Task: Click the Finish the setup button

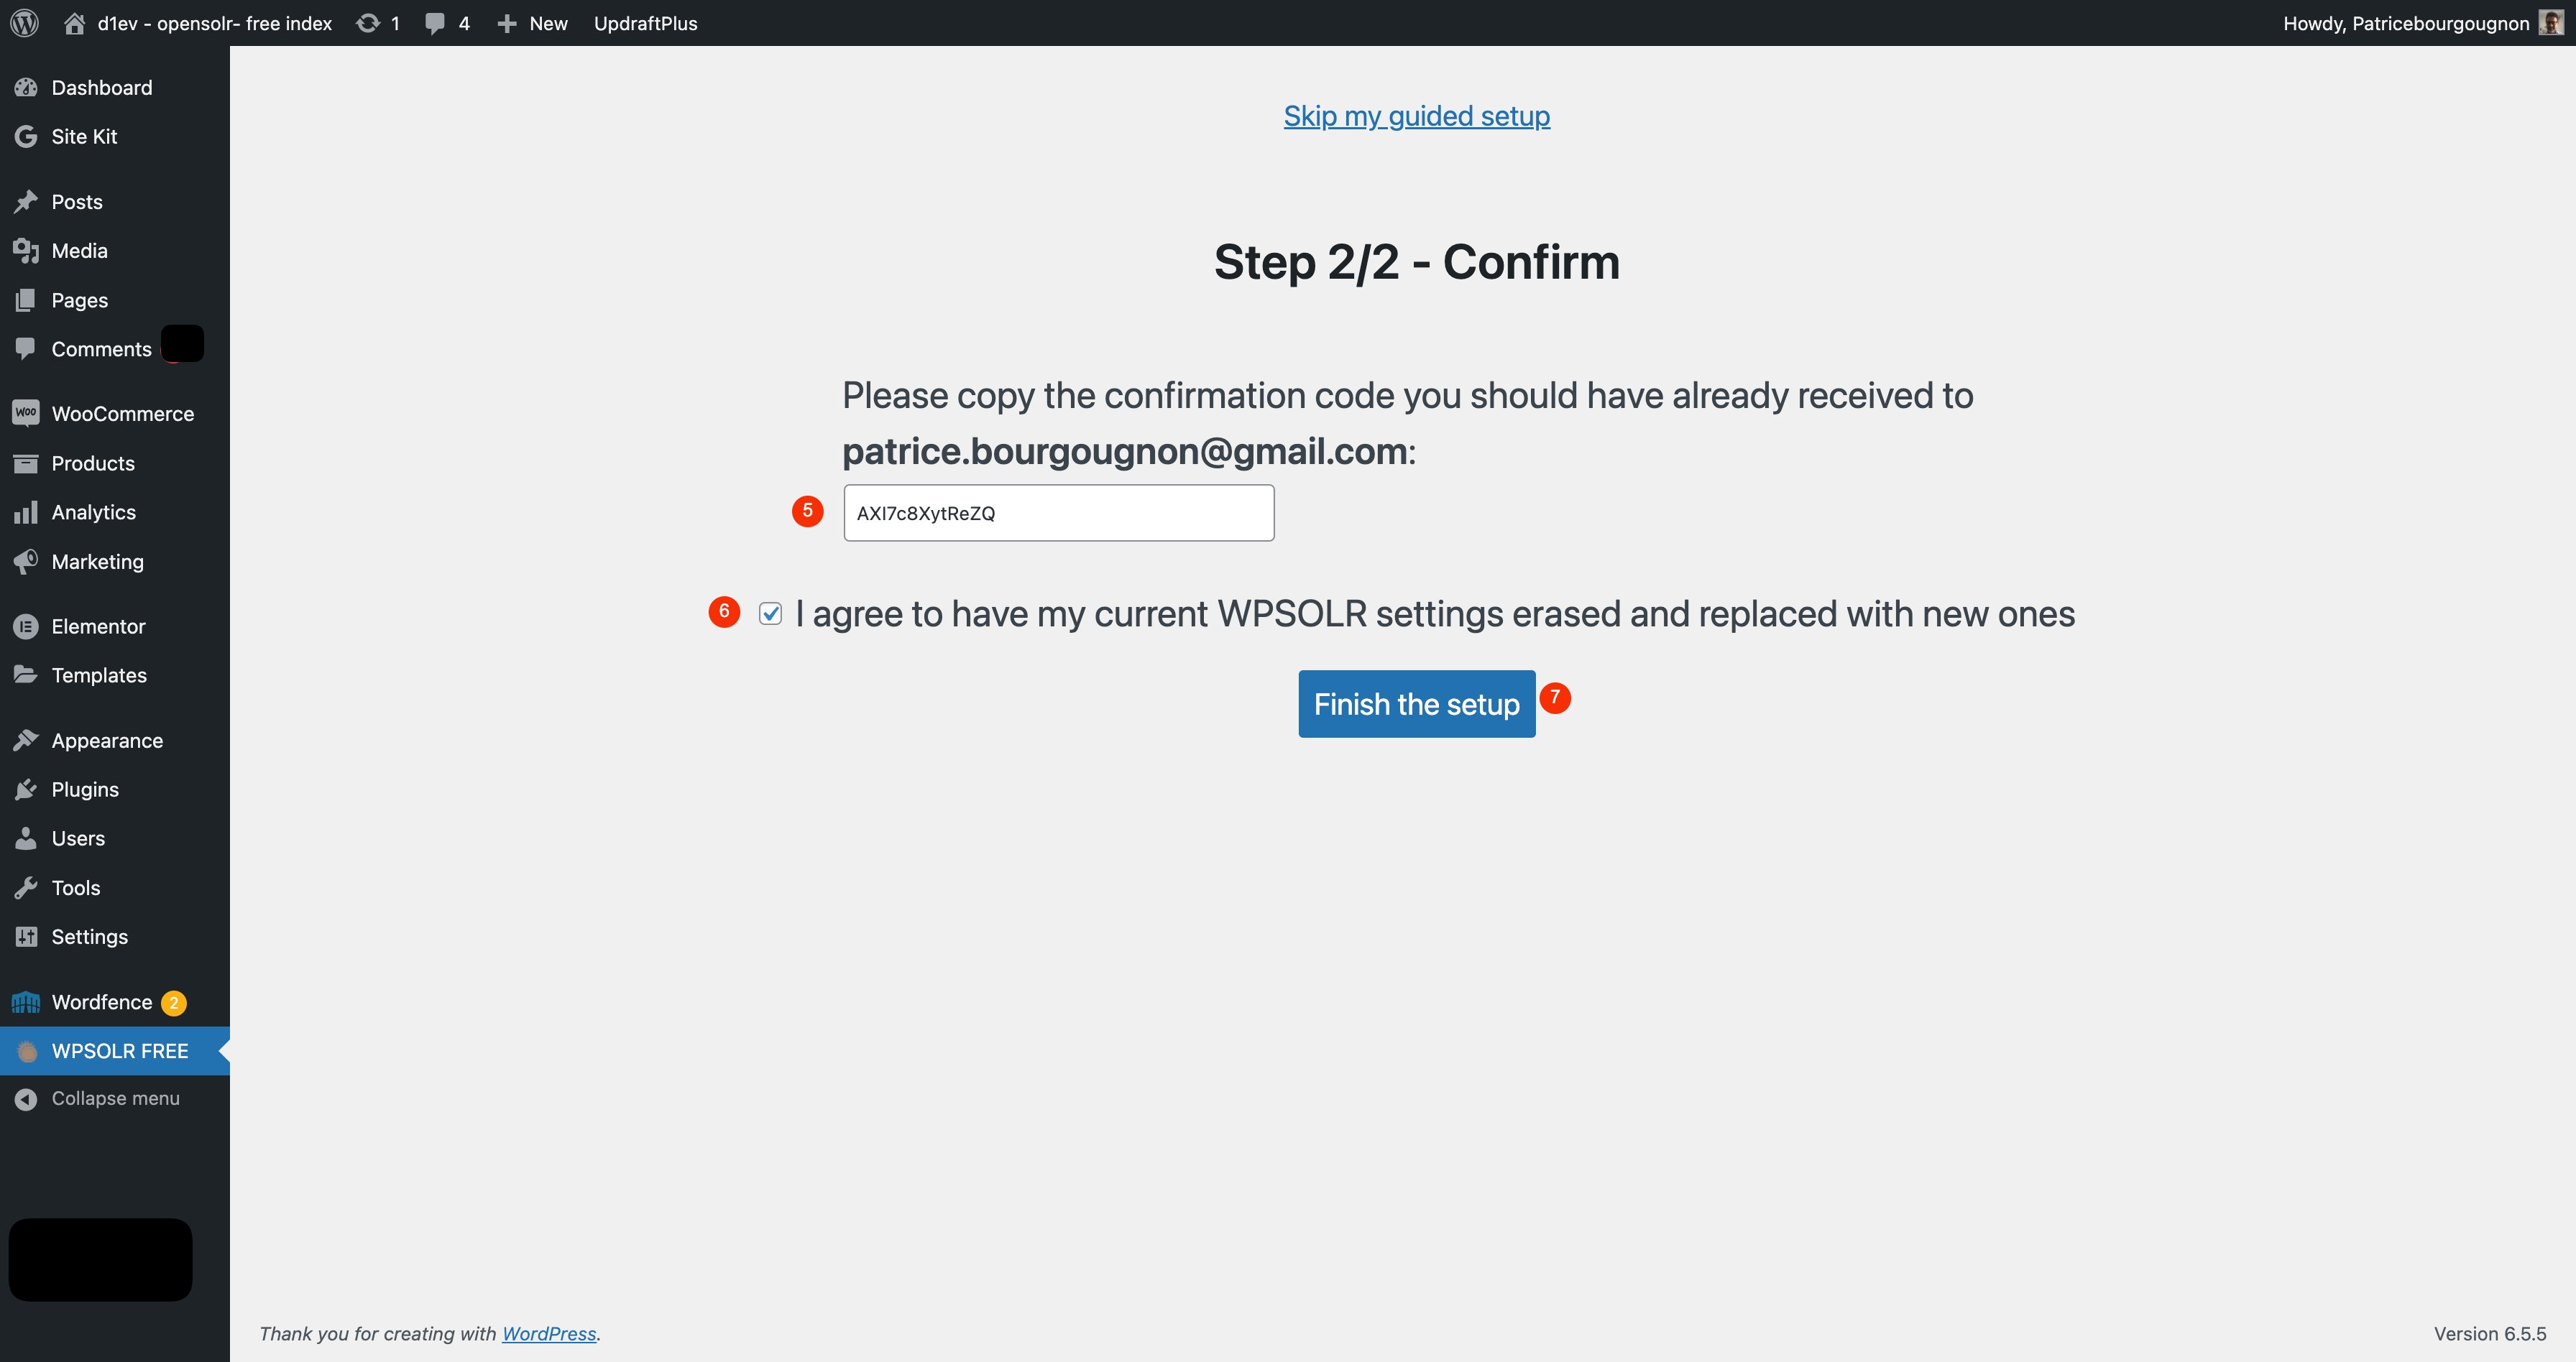Action: click(1416, 705)
